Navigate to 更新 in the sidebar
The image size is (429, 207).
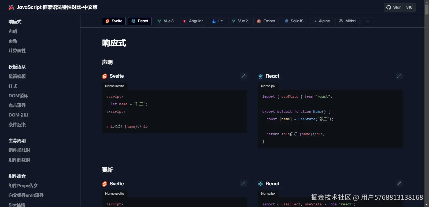13,41
